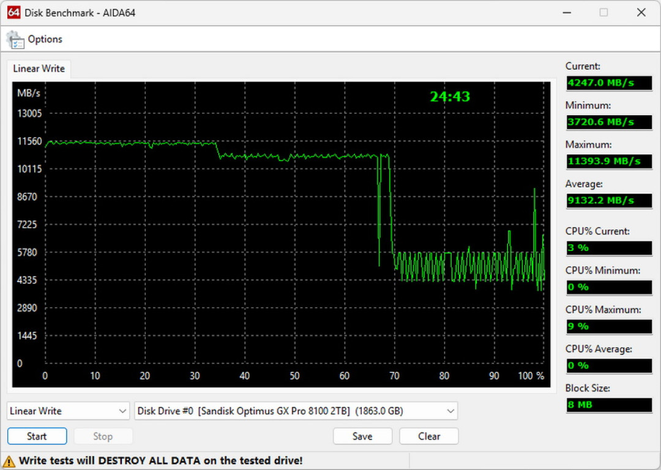Expand the Linear Write test type dropdown
661x470 pixels.
68,411
